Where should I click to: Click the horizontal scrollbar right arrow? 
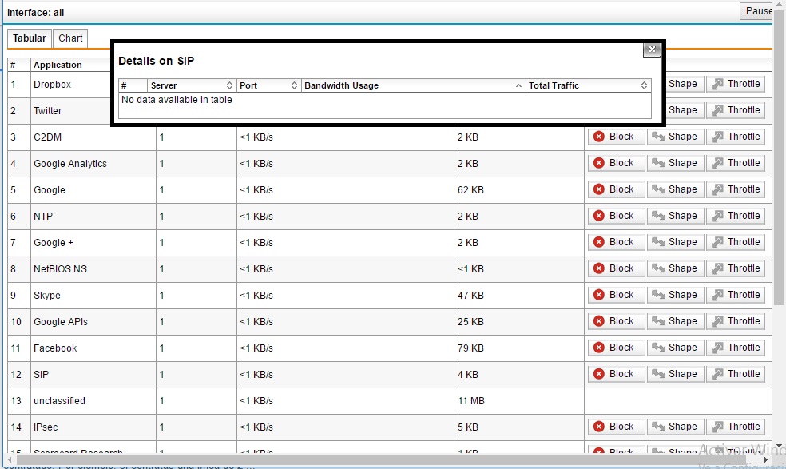[x=766, y=459]
